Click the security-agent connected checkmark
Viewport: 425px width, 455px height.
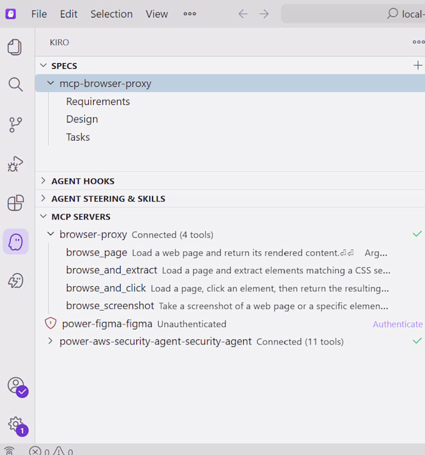point(417,341)
